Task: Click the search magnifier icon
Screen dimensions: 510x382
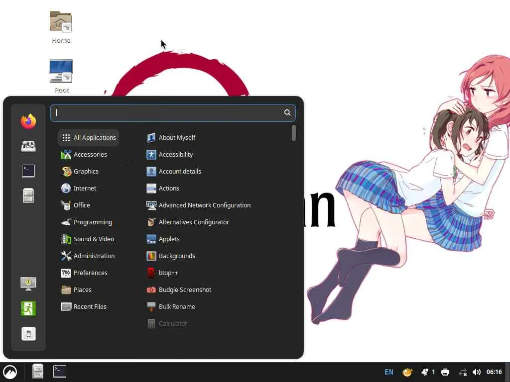Action: (x=287, y=112)
